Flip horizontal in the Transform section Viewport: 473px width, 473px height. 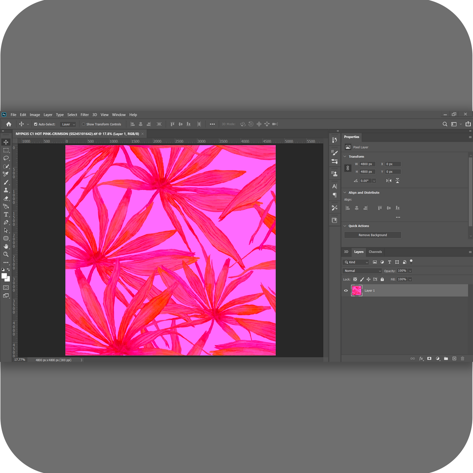coord(389,181)
